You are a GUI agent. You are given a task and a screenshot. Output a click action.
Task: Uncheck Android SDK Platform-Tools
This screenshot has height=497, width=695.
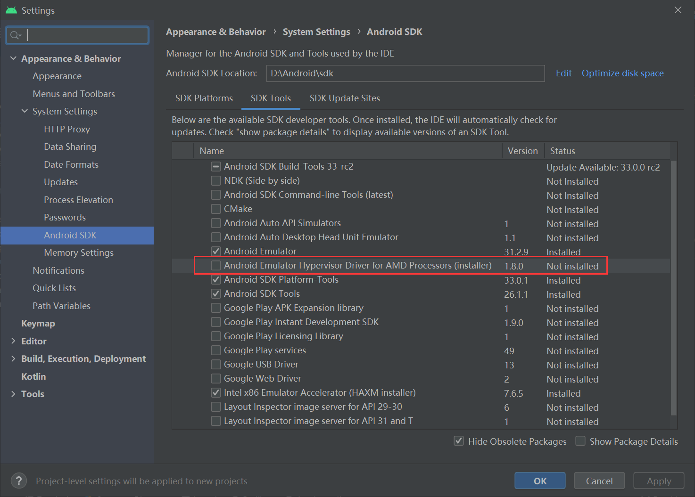(216, 279)
